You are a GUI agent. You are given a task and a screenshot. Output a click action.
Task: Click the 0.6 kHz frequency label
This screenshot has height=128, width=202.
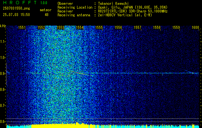(3, 122)
